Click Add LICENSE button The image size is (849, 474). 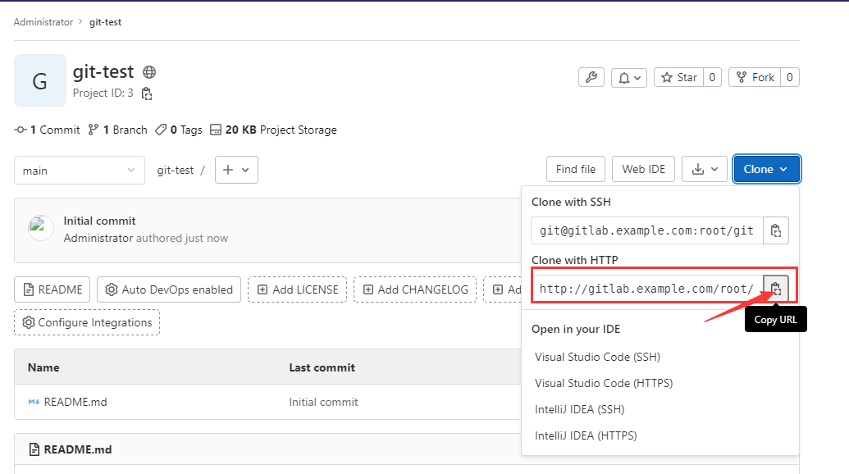pyautogui.click(x=297, y=289)
